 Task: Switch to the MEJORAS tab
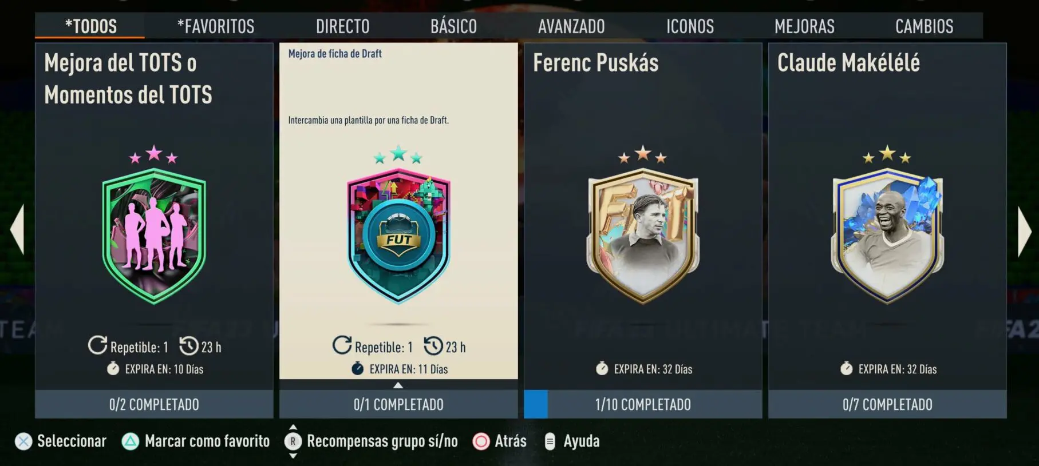[804, 26]
